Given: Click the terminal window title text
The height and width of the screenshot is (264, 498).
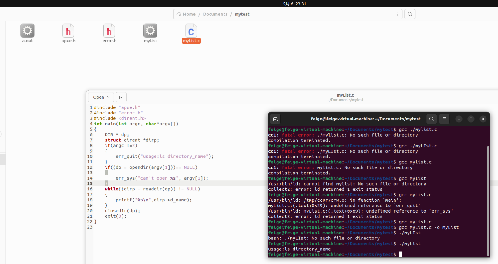Looking at the screenshot, I should pos(366,119).
